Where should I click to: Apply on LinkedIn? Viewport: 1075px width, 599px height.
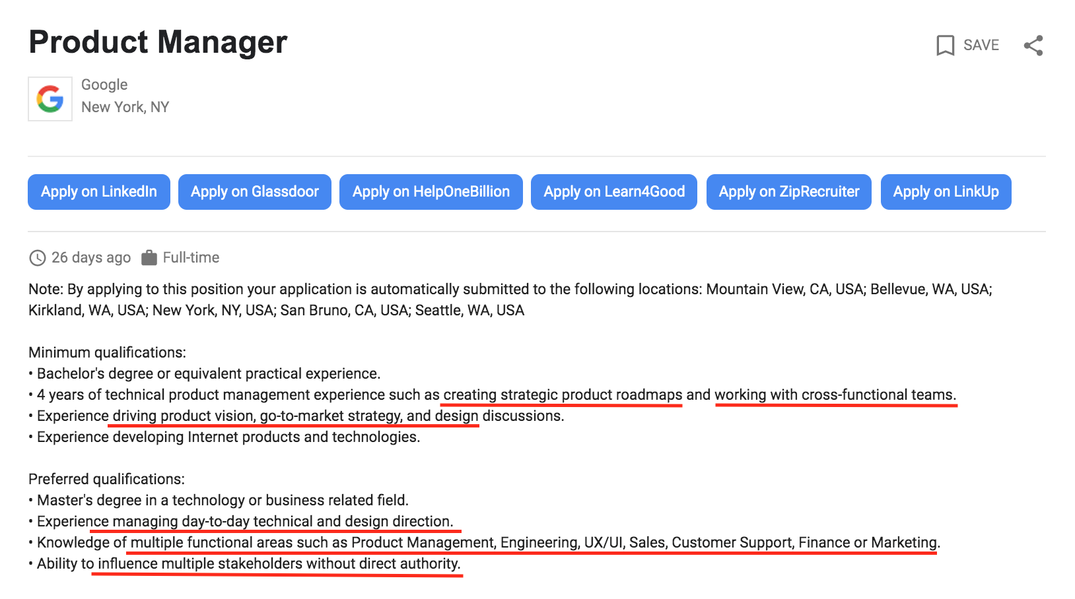coord(99,192)
